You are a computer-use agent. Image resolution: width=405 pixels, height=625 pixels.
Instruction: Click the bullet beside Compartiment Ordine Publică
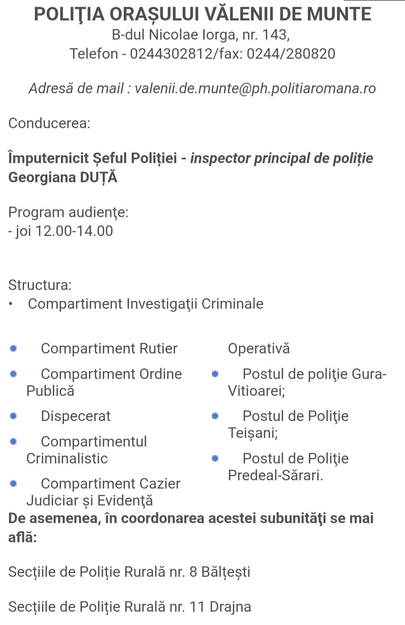point(13,374)
